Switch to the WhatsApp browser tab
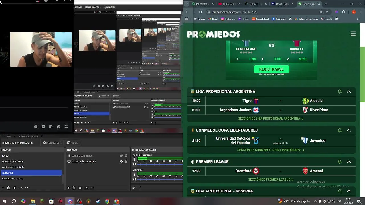This screenshot has width=365, height=205. click(202, 4)
